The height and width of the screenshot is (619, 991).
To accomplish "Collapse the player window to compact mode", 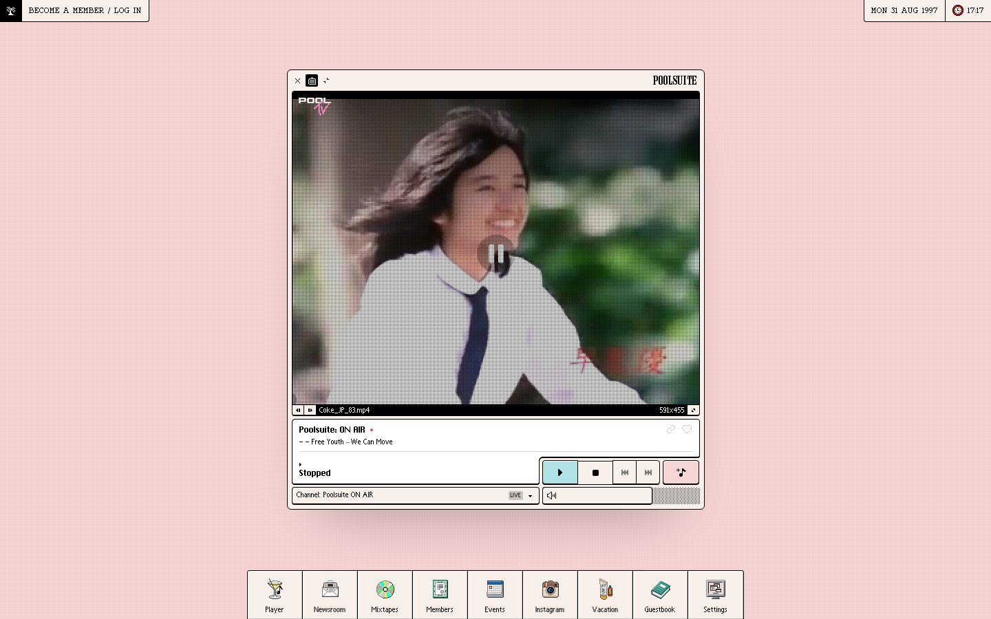I will click(326, 80).
